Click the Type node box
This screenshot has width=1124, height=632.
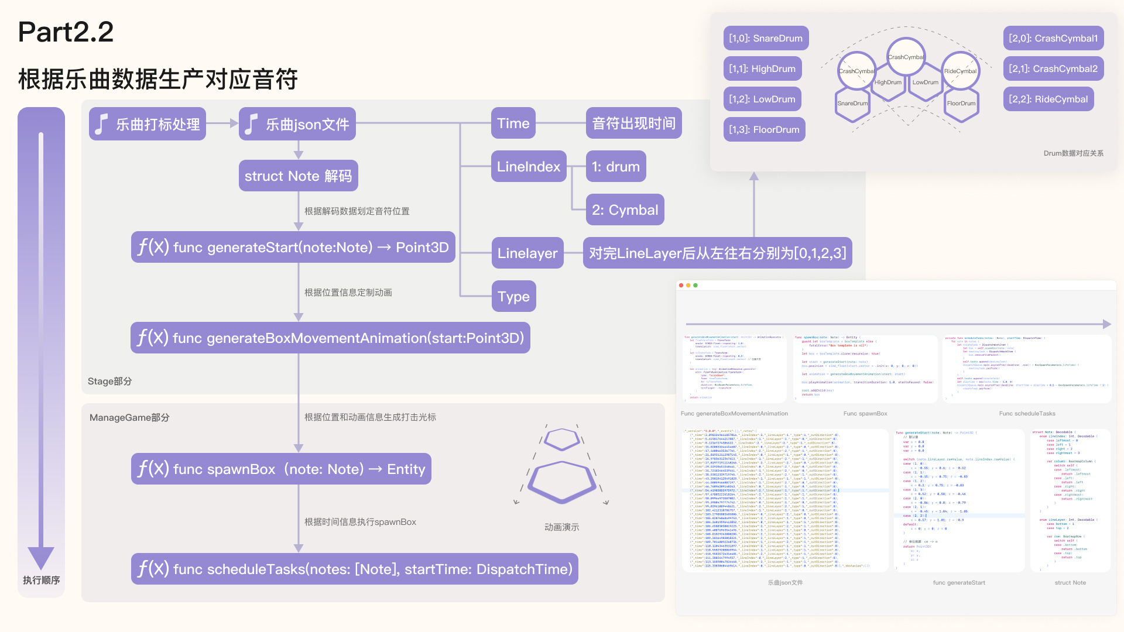point(513,297)
